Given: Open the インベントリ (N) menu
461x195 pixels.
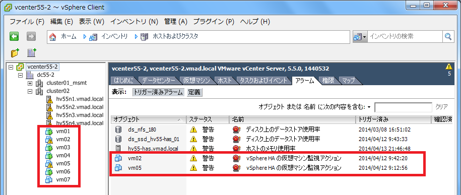Looking at the screenshot, I should (135, 22).
